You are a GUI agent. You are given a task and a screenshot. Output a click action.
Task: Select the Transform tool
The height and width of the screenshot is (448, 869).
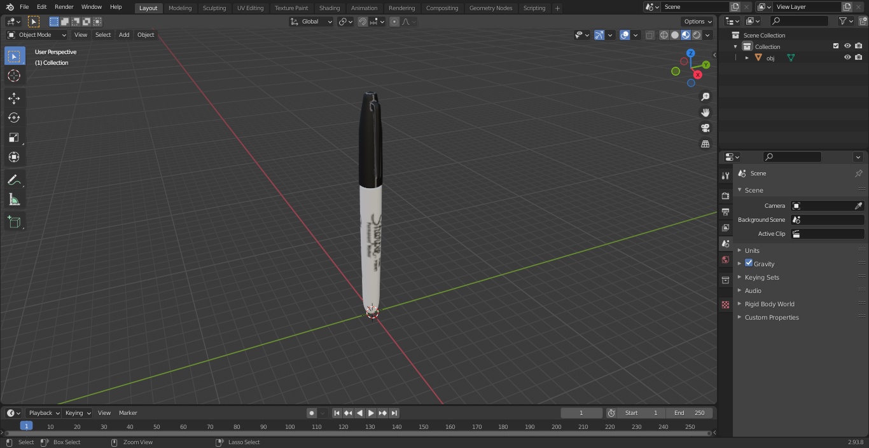[14, 157]
